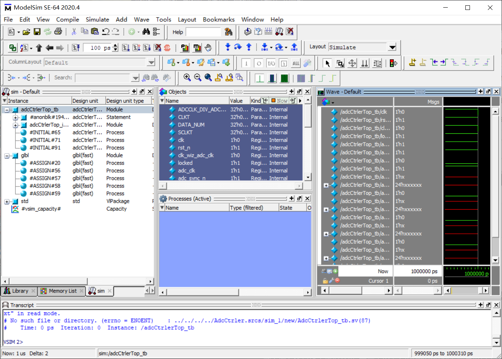
Task: Click the run length 100 ps field
Action: (x=98, y=48)
